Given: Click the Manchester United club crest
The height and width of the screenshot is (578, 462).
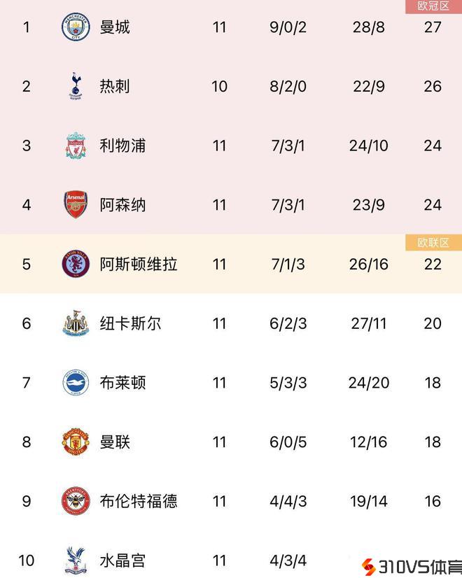Looking at the screenshot, I should pos(75,442).
